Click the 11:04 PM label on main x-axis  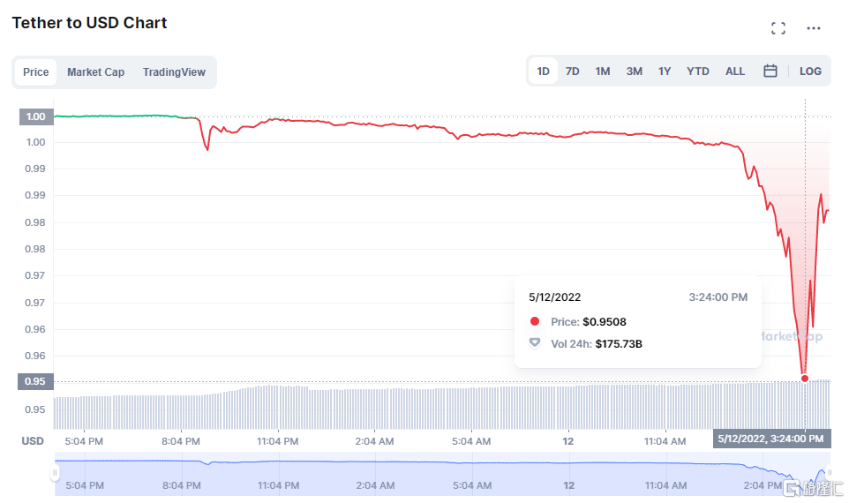(x=277, y=441)
